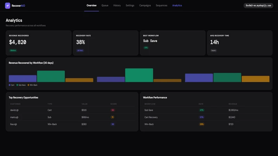Click the $99/mo value cell
The height and width of the screenshot is (156, 278).
tap(85, 117)
